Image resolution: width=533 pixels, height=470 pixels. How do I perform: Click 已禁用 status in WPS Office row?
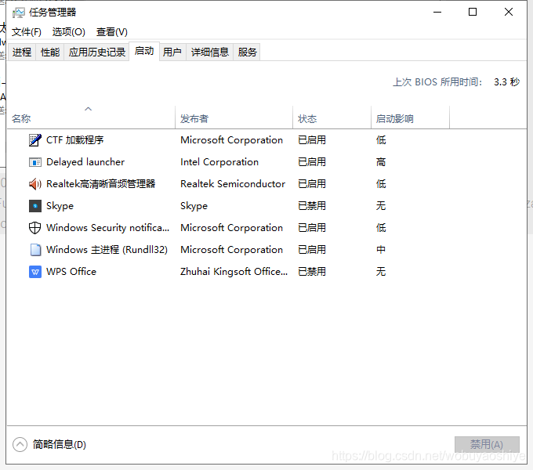click(x=312, y=272)
